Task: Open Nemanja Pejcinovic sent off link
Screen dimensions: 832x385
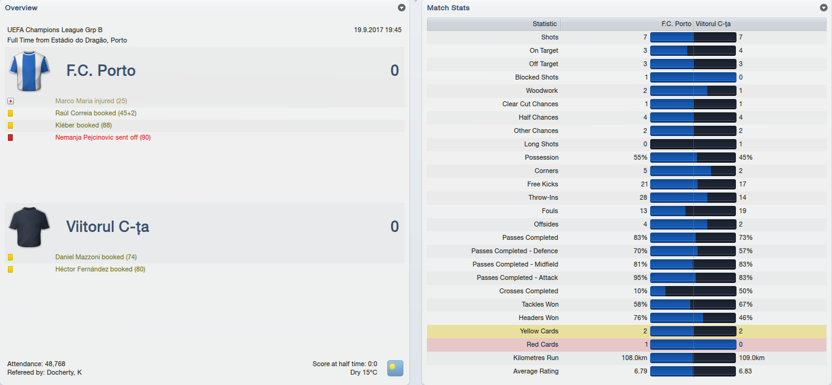Action: tap(103, 138)
